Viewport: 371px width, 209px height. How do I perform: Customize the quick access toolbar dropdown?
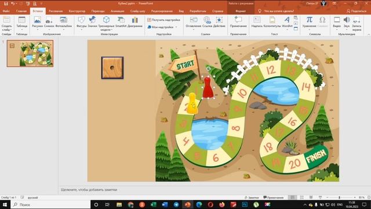[41, 3]
